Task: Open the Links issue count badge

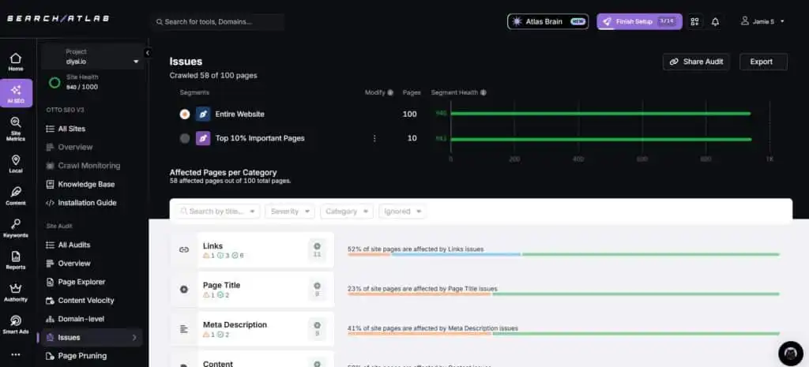Action: pos(317,250)
